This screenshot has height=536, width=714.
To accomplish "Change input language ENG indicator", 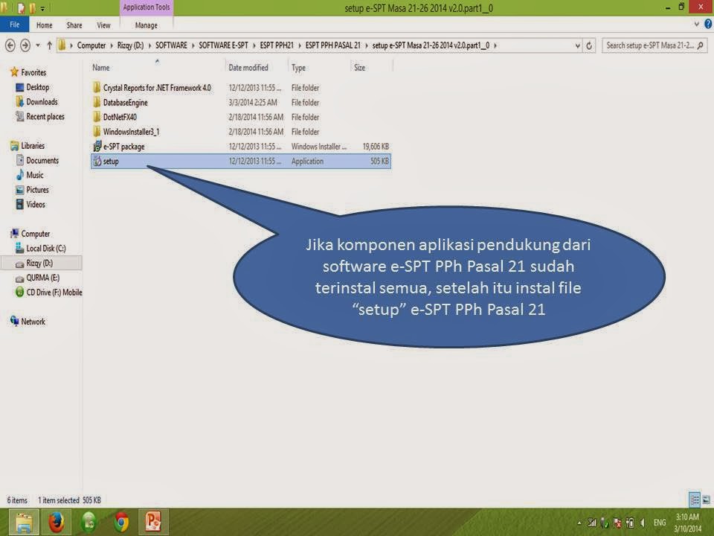I will [x=660, y=523].
